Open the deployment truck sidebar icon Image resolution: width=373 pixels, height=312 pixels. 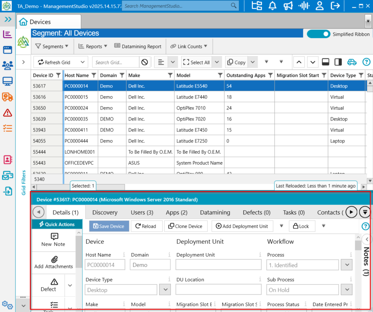coord(7,97)
